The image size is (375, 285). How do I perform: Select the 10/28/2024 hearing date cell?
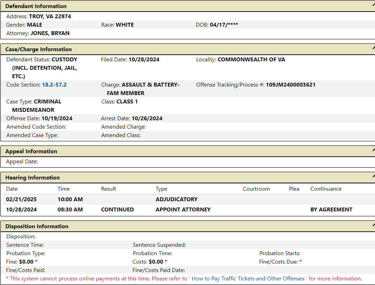tap(21, 210)
